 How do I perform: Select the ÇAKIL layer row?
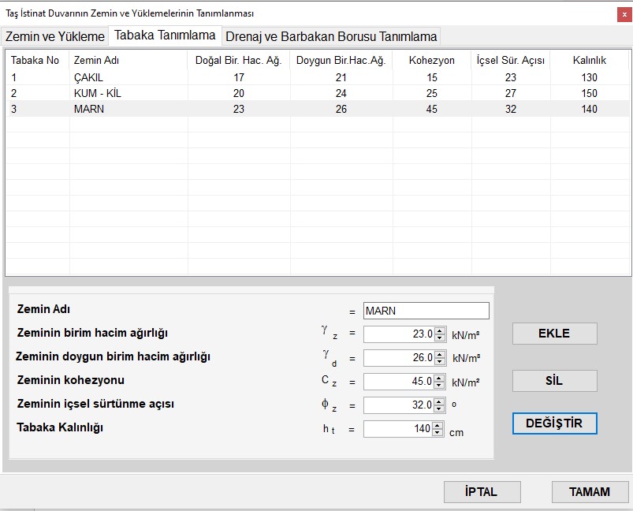88,77
